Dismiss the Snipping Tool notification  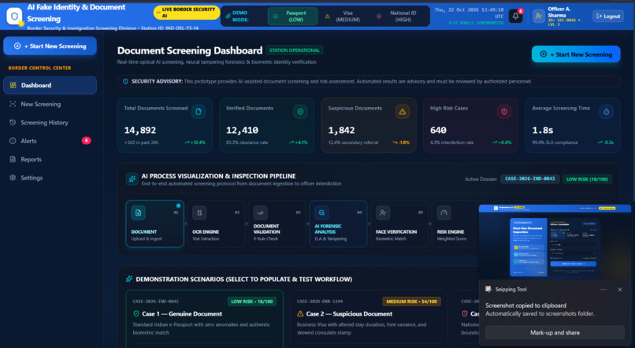tap(619, 289)
